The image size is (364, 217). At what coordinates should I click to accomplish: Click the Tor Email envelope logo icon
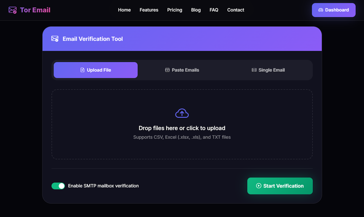[13, 10]
